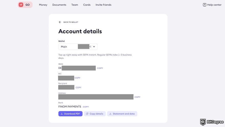
Task: Expand the Main wallet dropdown
Action: coord(78,47)
